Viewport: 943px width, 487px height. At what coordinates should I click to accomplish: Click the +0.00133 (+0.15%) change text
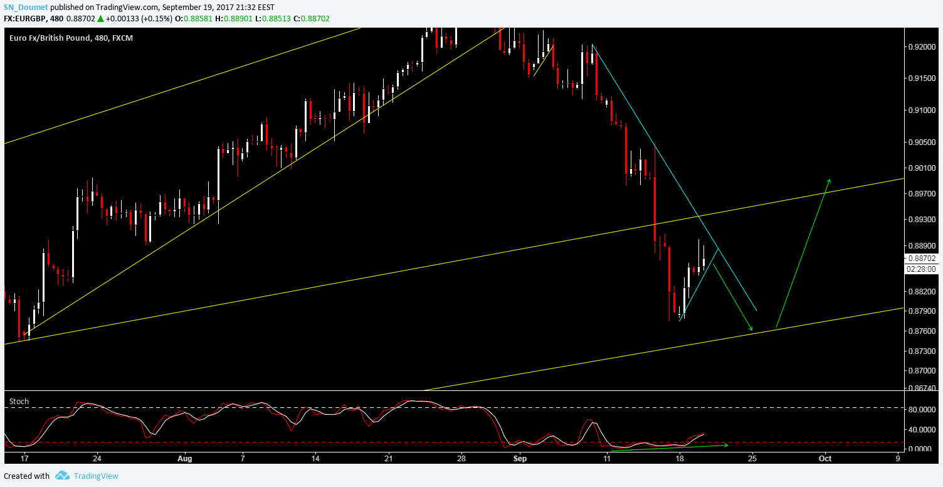click(139, 18)
